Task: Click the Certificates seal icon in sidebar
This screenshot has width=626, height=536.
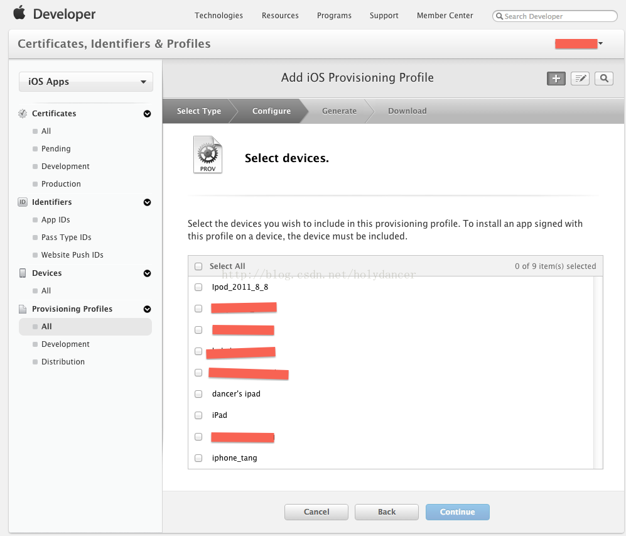Action: point(23,114)
